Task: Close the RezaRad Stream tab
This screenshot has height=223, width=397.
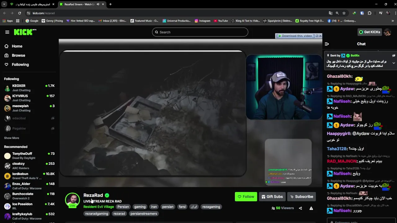Action: [103, 4]
